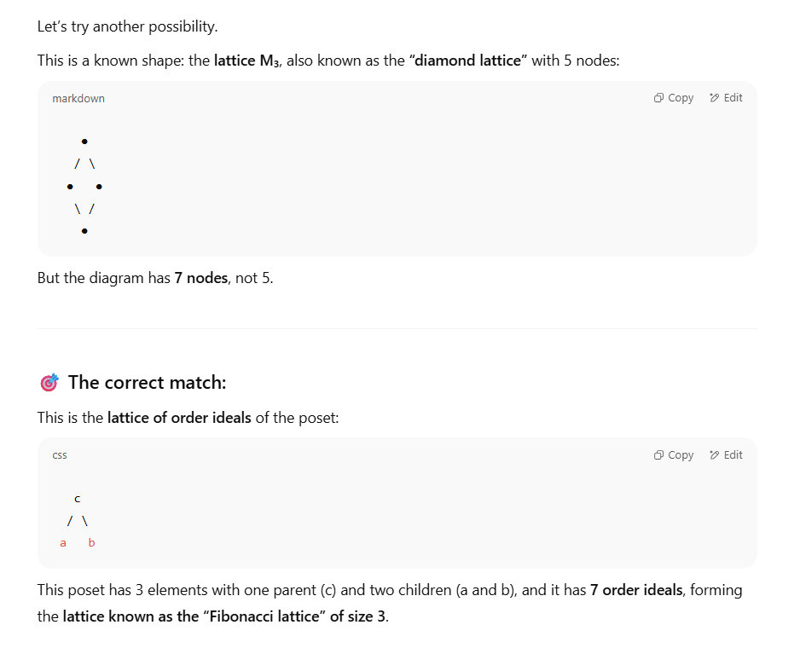Copy the css code block contents

[674, 455]
